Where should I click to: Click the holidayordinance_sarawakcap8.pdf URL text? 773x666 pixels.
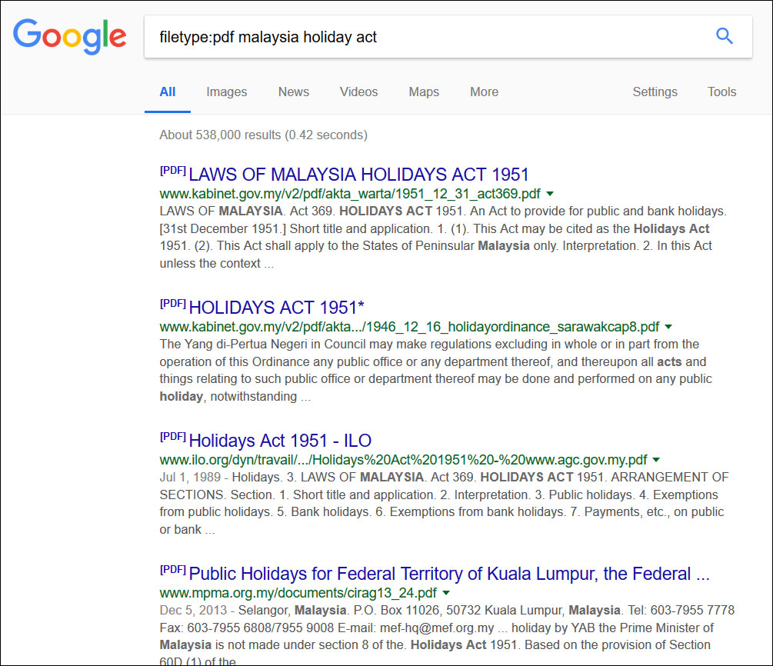[x=409, y=327]
